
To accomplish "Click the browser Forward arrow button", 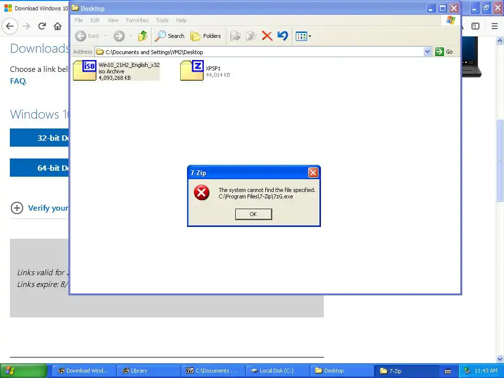I will tap(27, 26).
